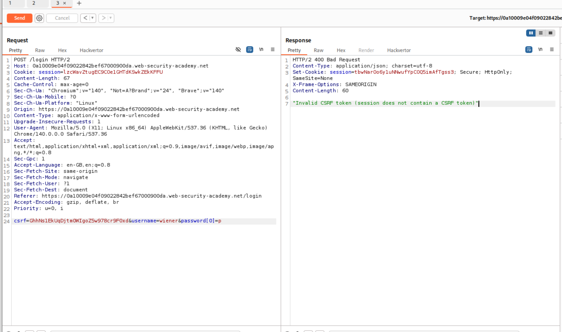Image resolution: width=562 pixels, height=332 pixels.
Task: Toggle show newlines (\n) in Request panel
Action: point(261,50)
